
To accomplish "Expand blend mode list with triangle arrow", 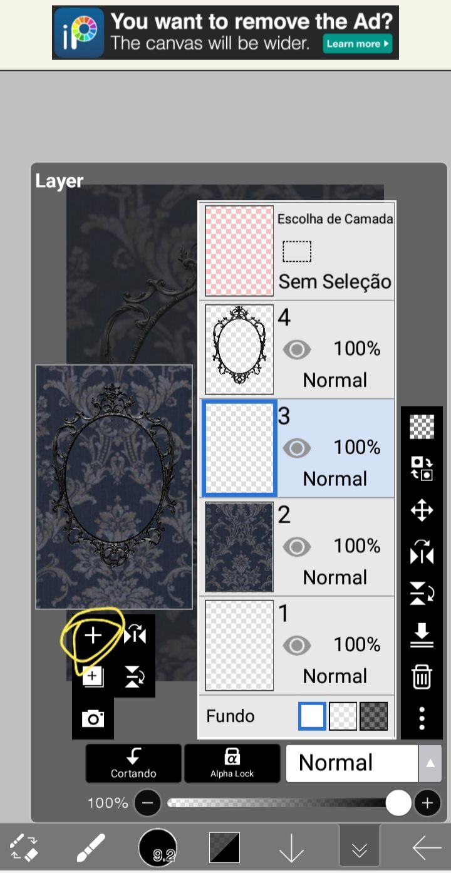I will coord(430,763).
